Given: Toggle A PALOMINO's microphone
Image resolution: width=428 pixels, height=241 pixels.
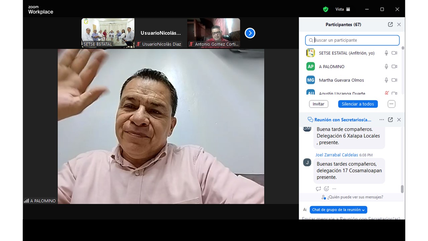Looking at the screenshot, I should pos(386,67).
